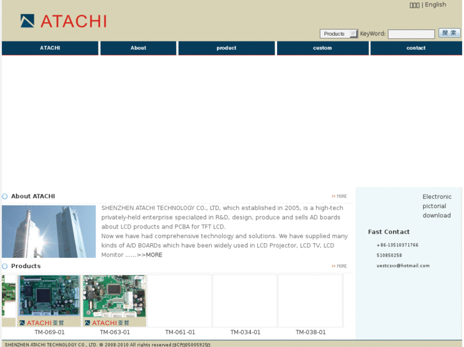This screenshot has width=464, height=347.
Task: Click the TM-038-01 product label
Action: click(x=311, y=332)
